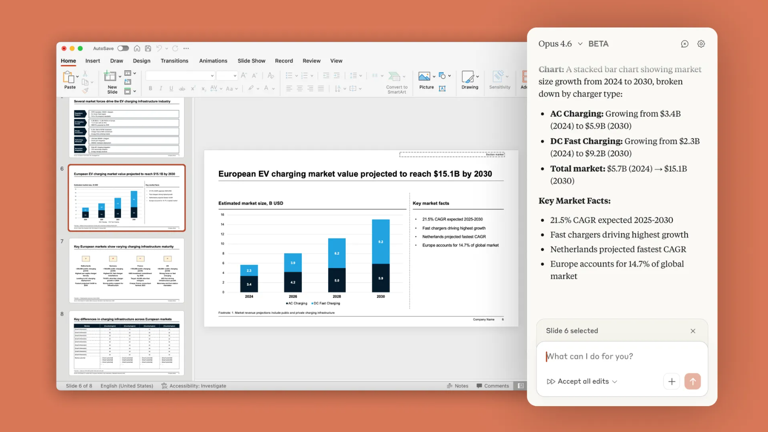Send the chat message with the arrow button

click(x=693, y=381)
